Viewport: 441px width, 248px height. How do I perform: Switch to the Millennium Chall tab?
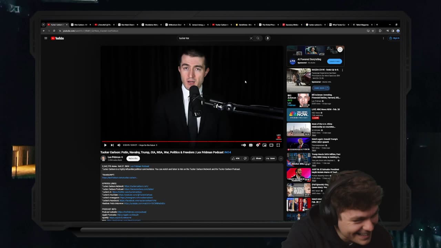tap(175, 25)
